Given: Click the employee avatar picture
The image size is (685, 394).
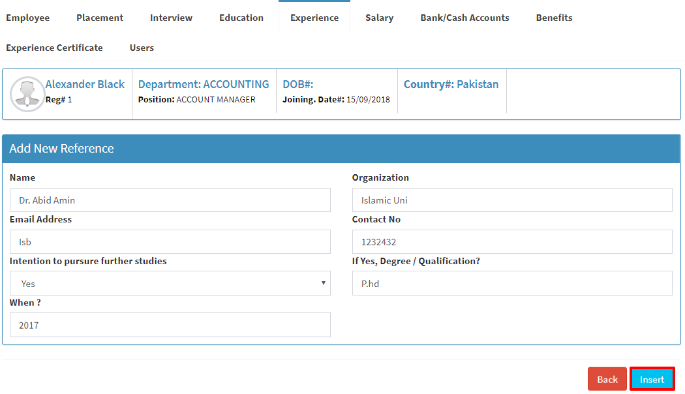Looking at the screenshot, I should point(27,94).
